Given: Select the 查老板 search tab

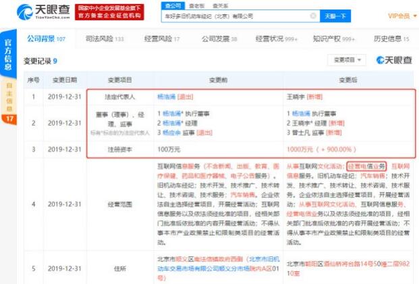Looking at the screenshot, I should [196, 5].
